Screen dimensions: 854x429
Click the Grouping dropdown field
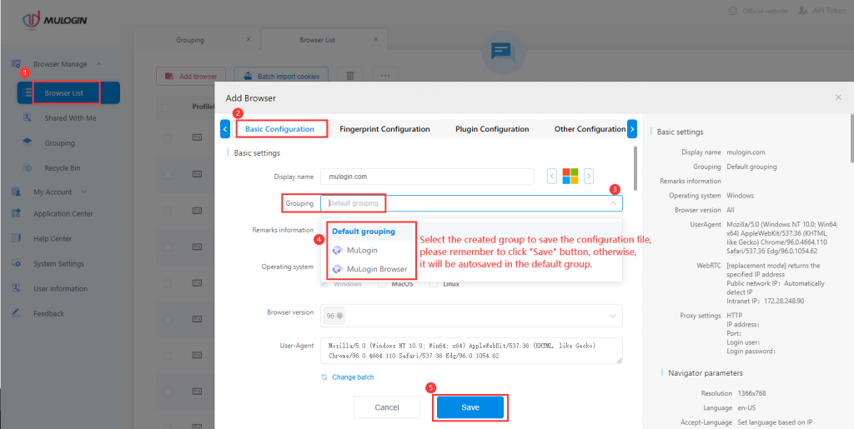(471, 203)
